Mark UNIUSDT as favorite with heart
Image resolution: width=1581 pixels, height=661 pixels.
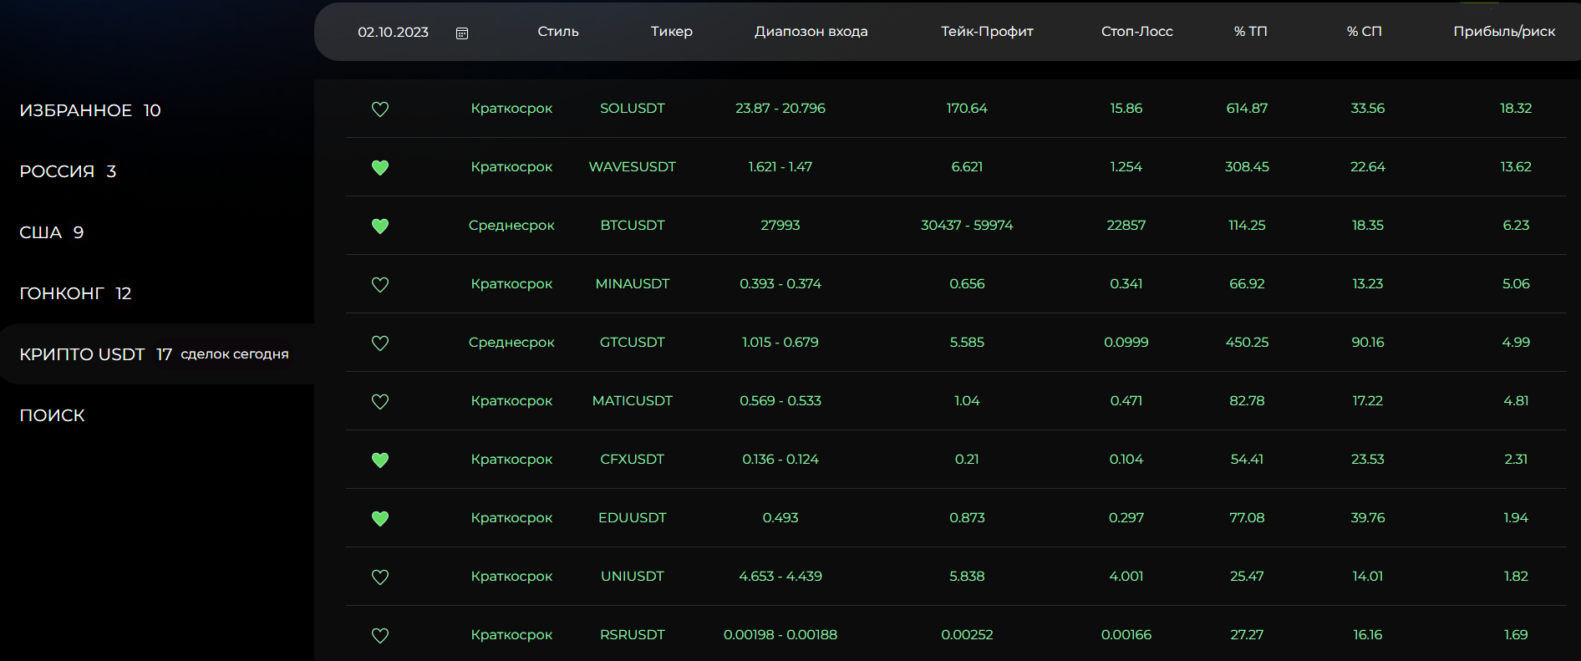coord(380,577)
